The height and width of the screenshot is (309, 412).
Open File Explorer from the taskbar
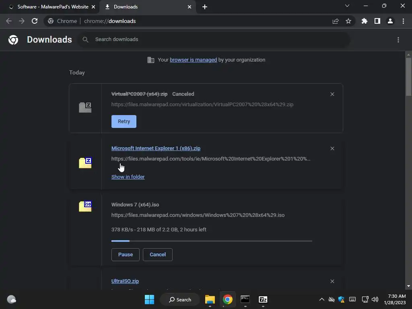(x=210, y=299)
